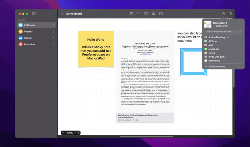Screen dimensions: 250x147
Task: Select the PDF document preview card
Action: 145,76
